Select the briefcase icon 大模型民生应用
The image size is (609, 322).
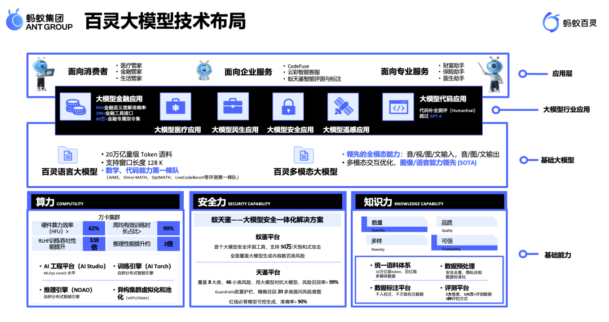tap(233, 106)
